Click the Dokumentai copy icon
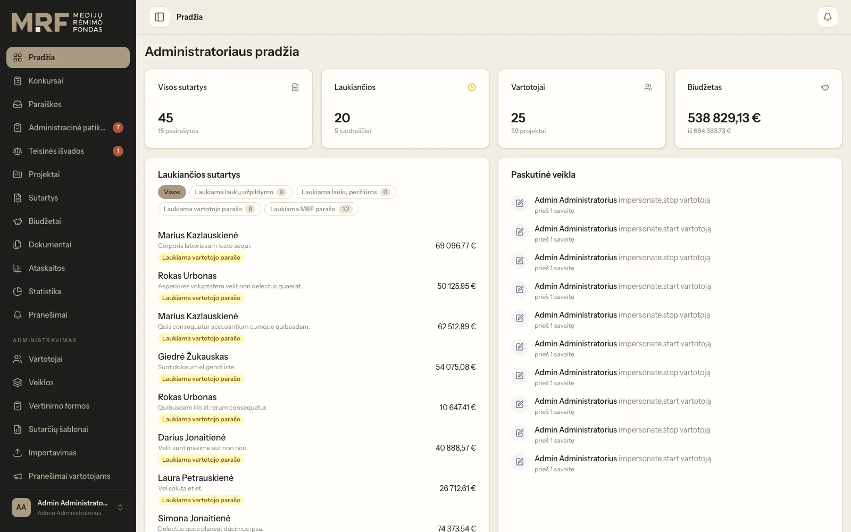 click(x=18, y=245)
